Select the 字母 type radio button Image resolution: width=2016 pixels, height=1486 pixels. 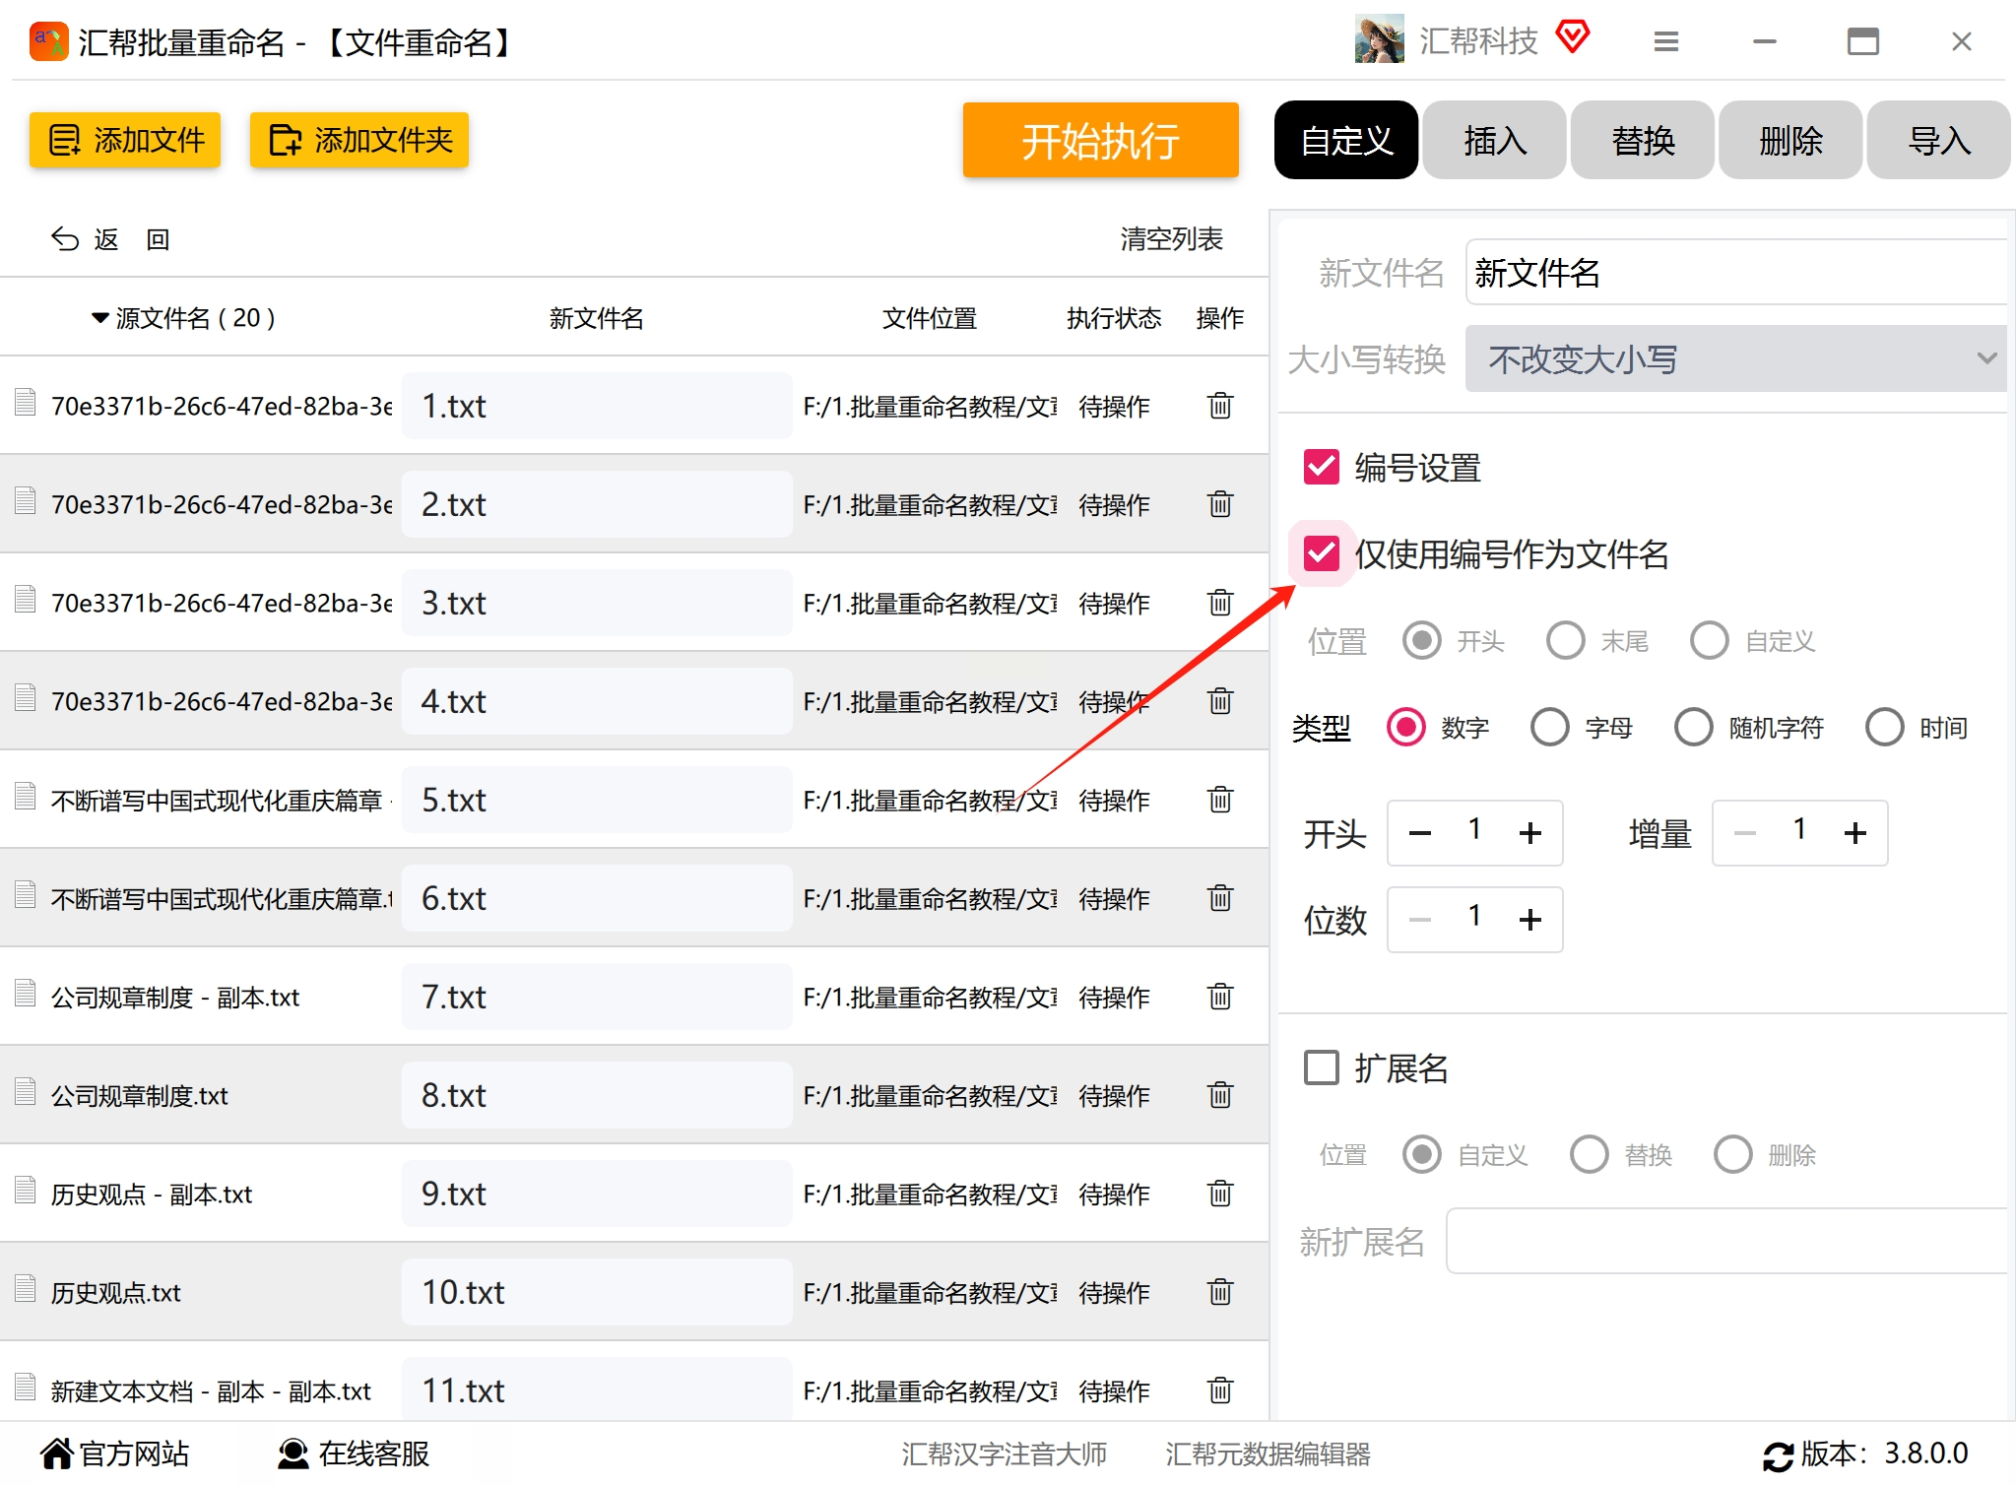click(x=1549, y=728)
